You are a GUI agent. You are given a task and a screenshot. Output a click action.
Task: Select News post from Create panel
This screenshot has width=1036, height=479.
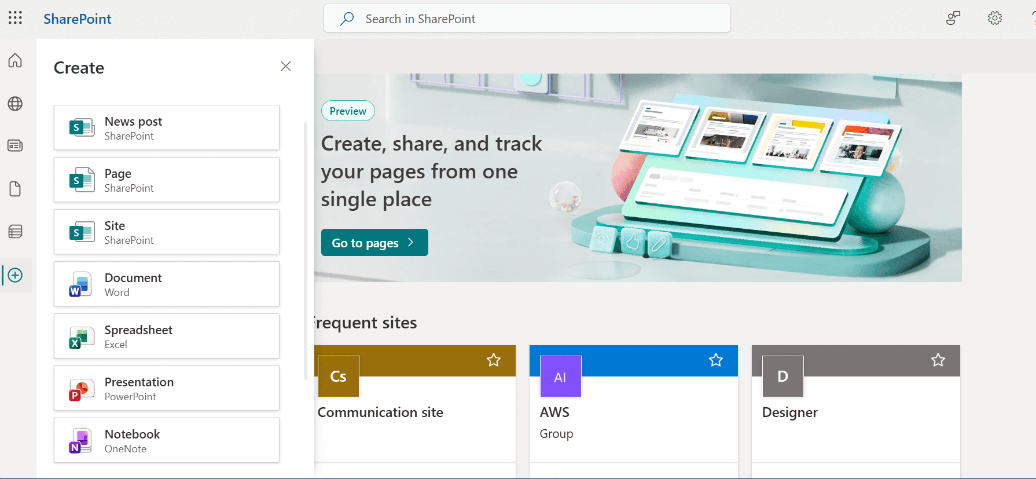[167, 127]
